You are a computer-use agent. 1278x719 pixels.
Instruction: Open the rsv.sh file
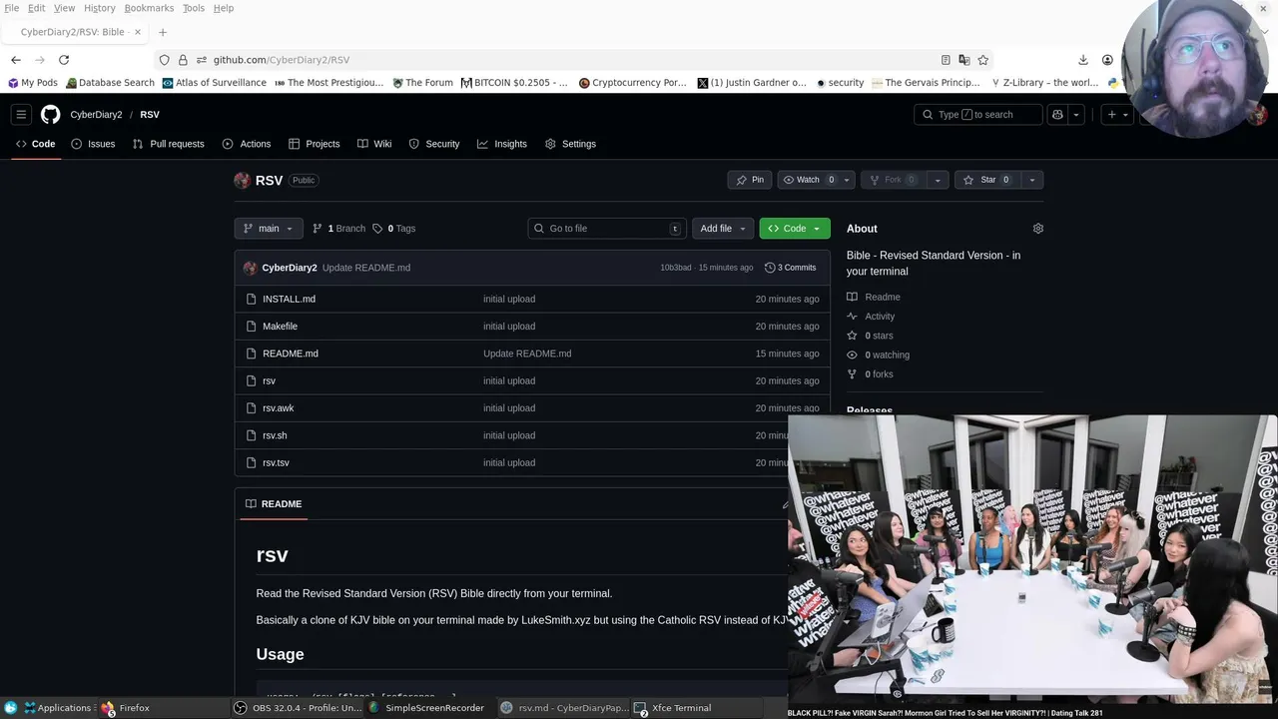click(275, 435)
